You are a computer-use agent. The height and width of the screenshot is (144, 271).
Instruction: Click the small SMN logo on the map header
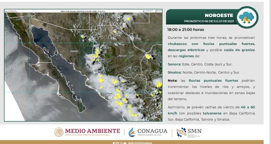pos(158,11)
